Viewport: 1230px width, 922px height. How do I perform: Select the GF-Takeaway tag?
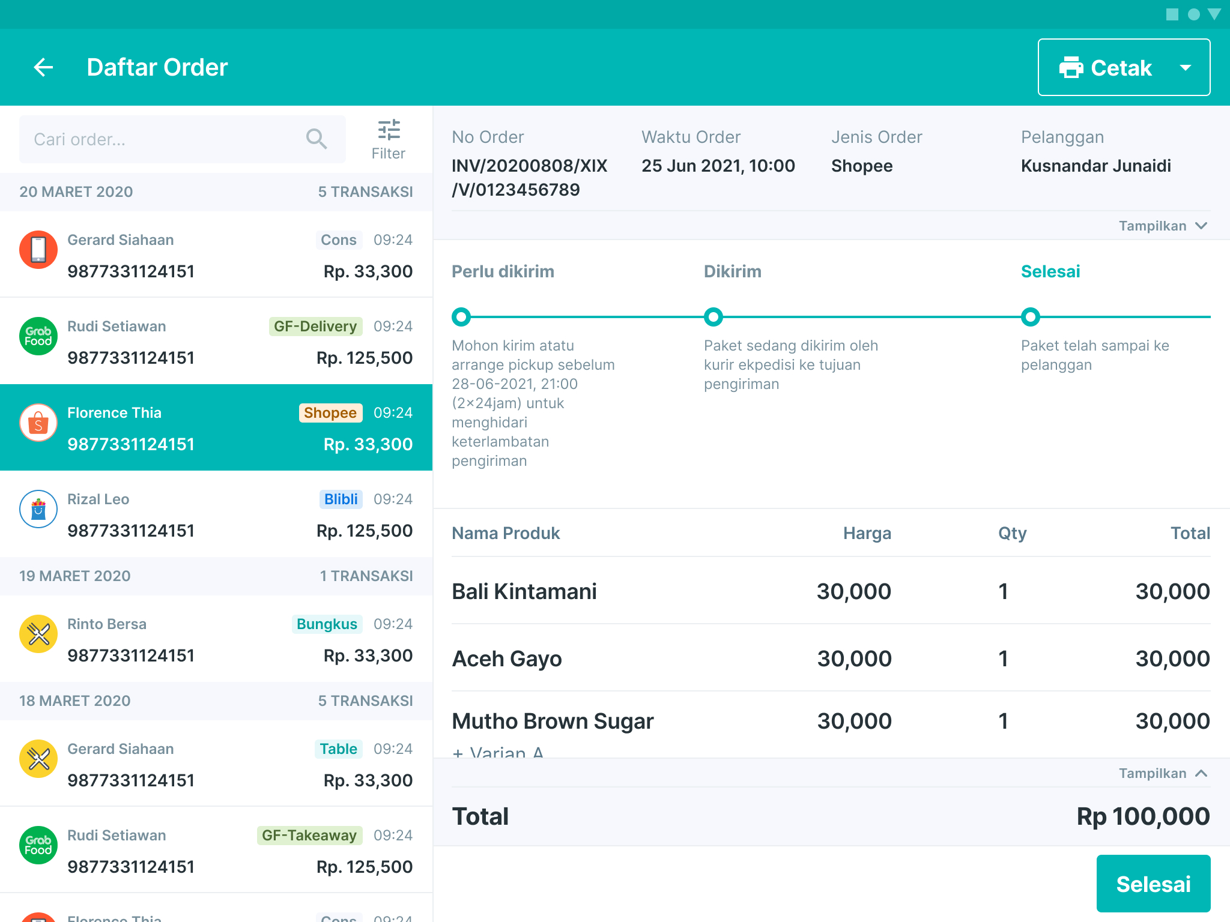click(x=309, y=836)
